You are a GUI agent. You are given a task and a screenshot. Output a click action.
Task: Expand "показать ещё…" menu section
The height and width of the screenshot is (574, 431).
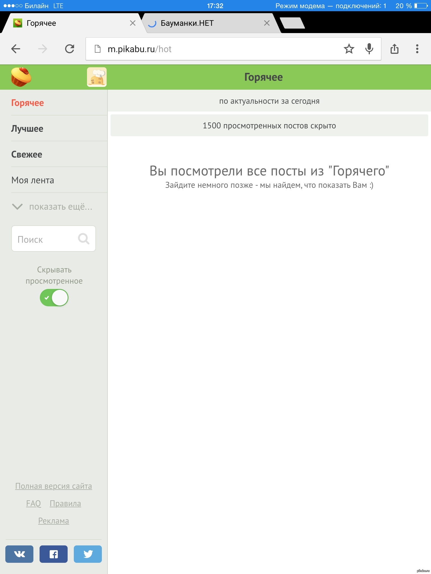(52, 207)
